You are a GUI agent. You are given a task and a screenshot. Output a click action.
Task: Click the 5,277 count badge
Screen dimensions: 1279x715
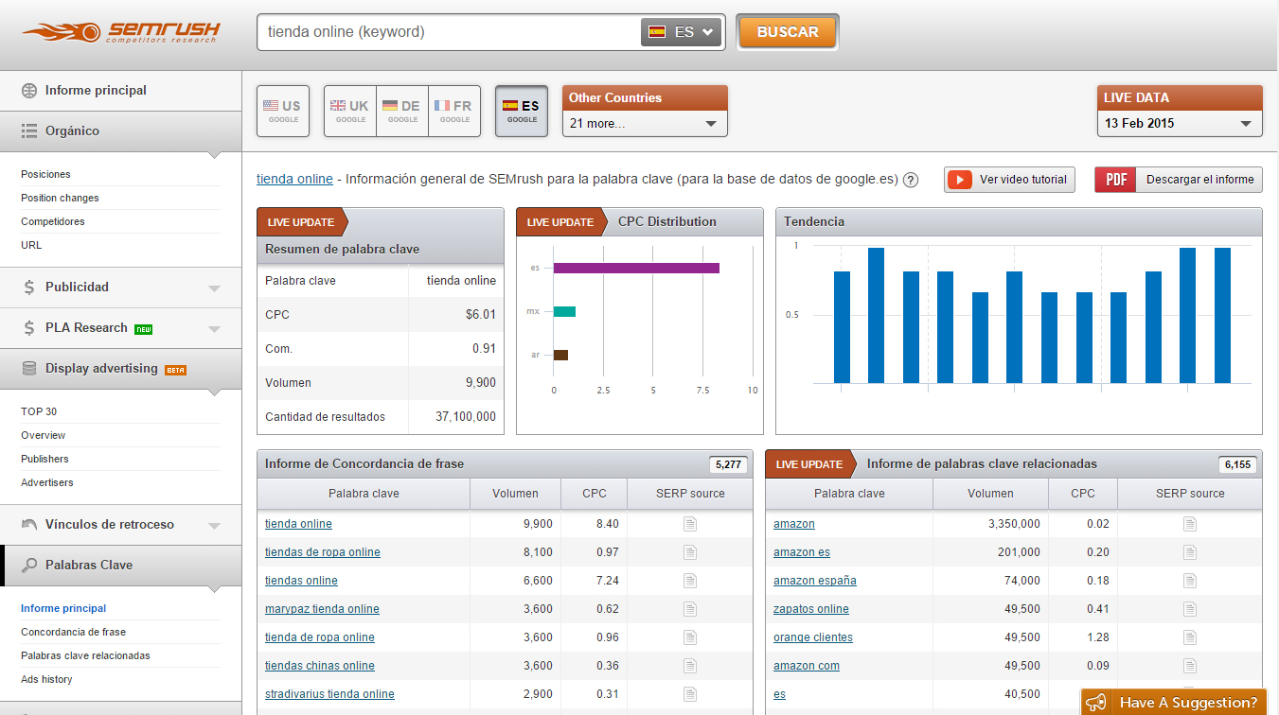tap(729, 464)
